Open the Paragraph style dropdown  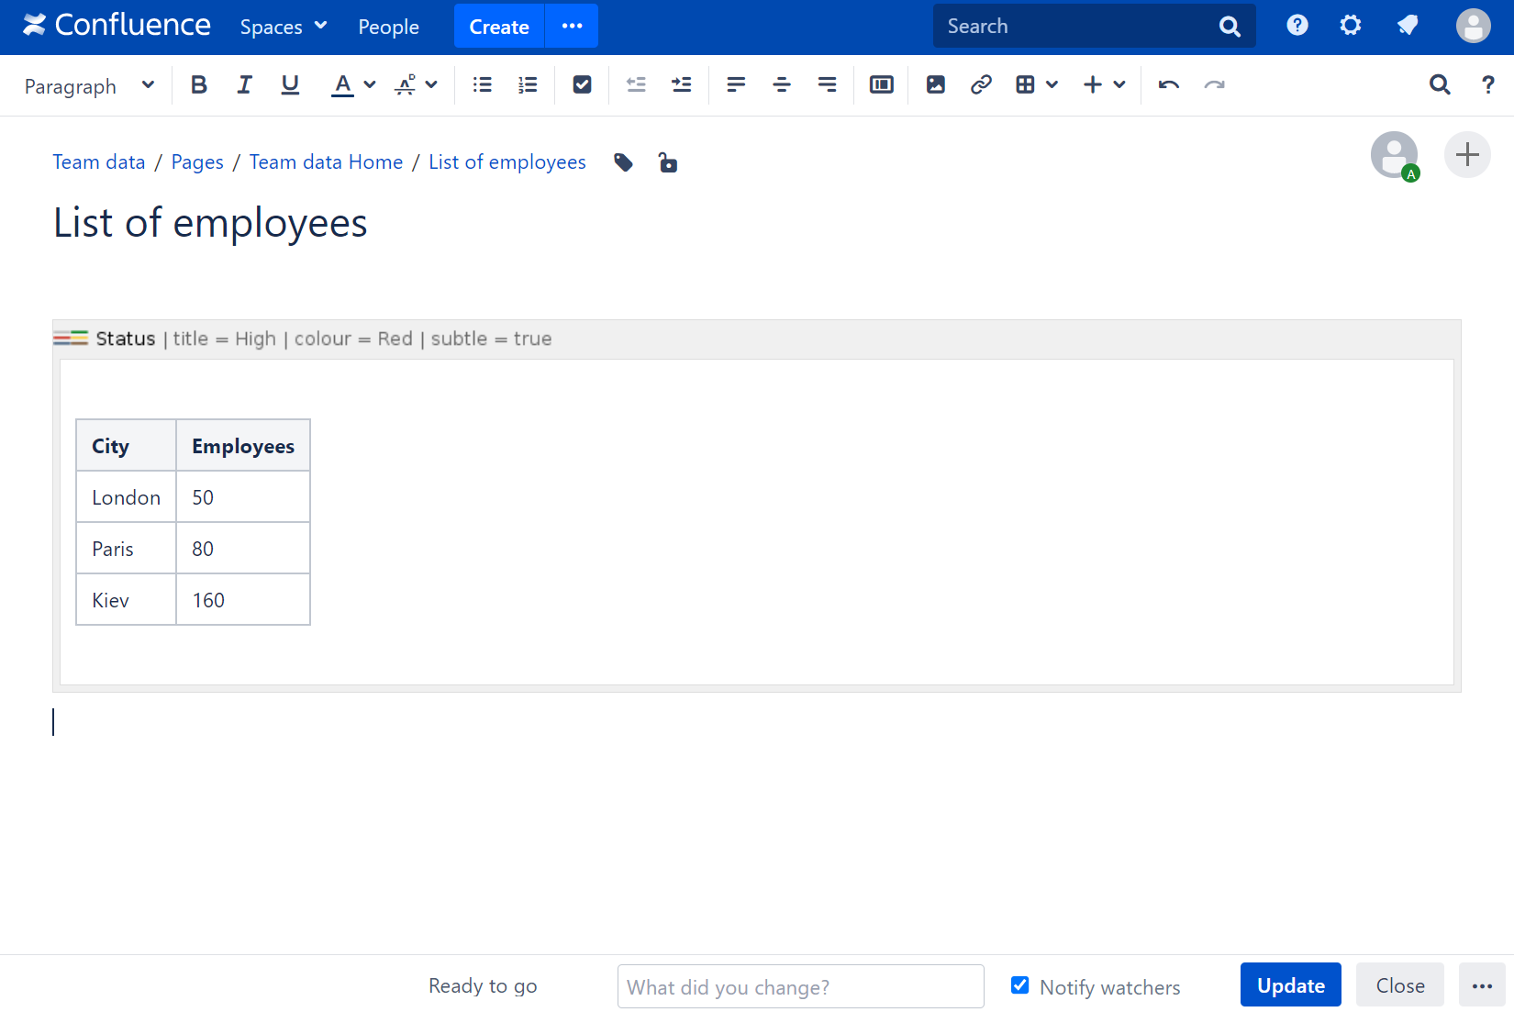click(89, 86)
